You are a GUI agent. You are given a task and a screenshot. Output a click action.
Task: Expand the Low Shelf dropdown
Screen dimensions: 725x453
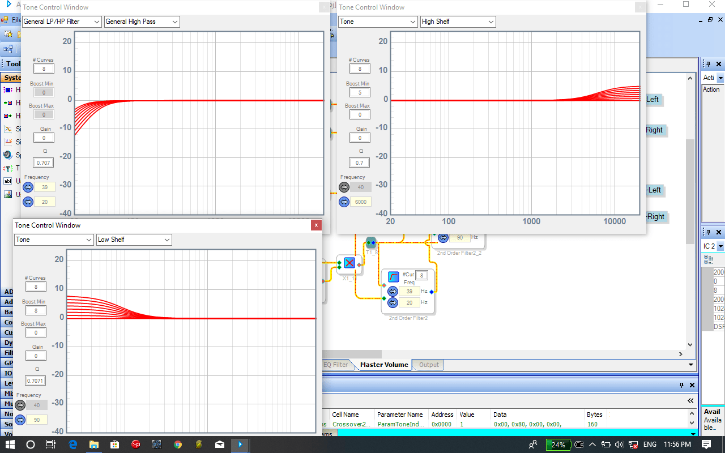(x=134, y=240)
